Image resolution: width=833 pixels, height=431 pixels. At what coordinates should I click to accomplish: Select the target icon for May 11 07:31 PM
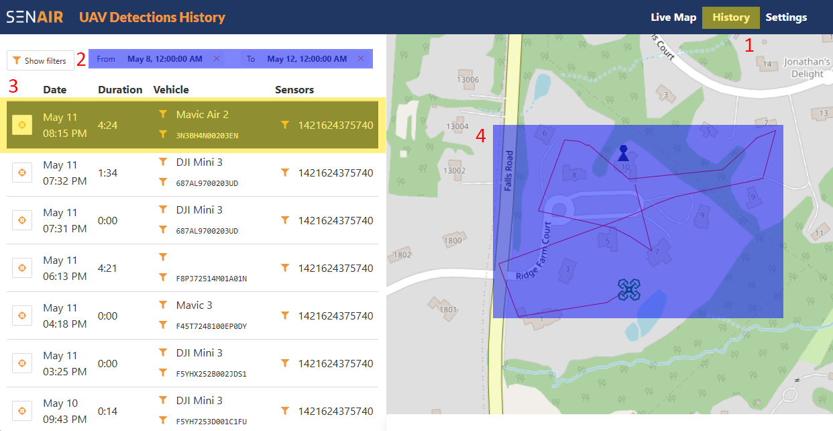22,221
